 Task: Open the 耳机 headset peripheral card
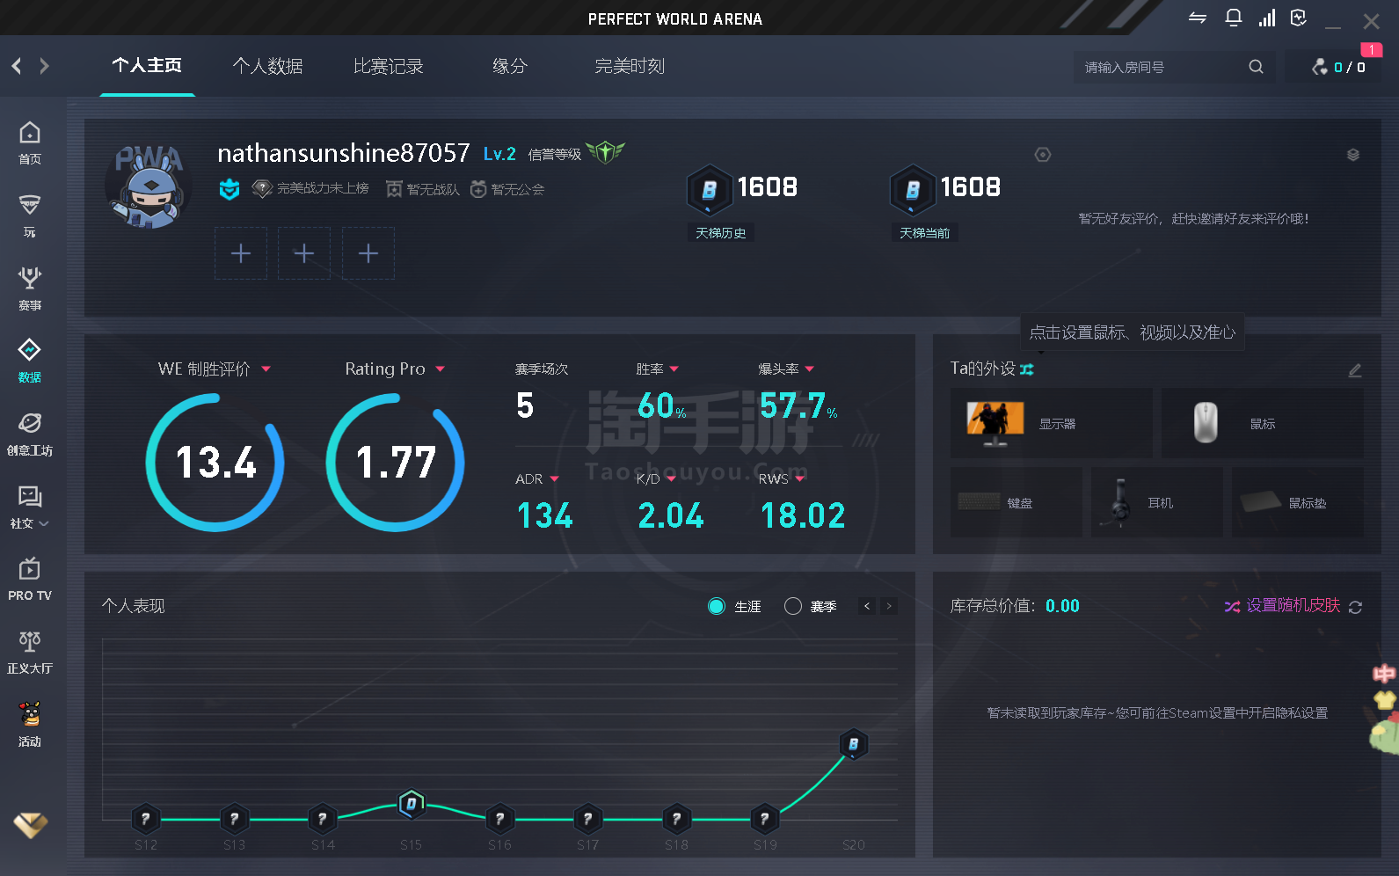(x=1157, y=502)
